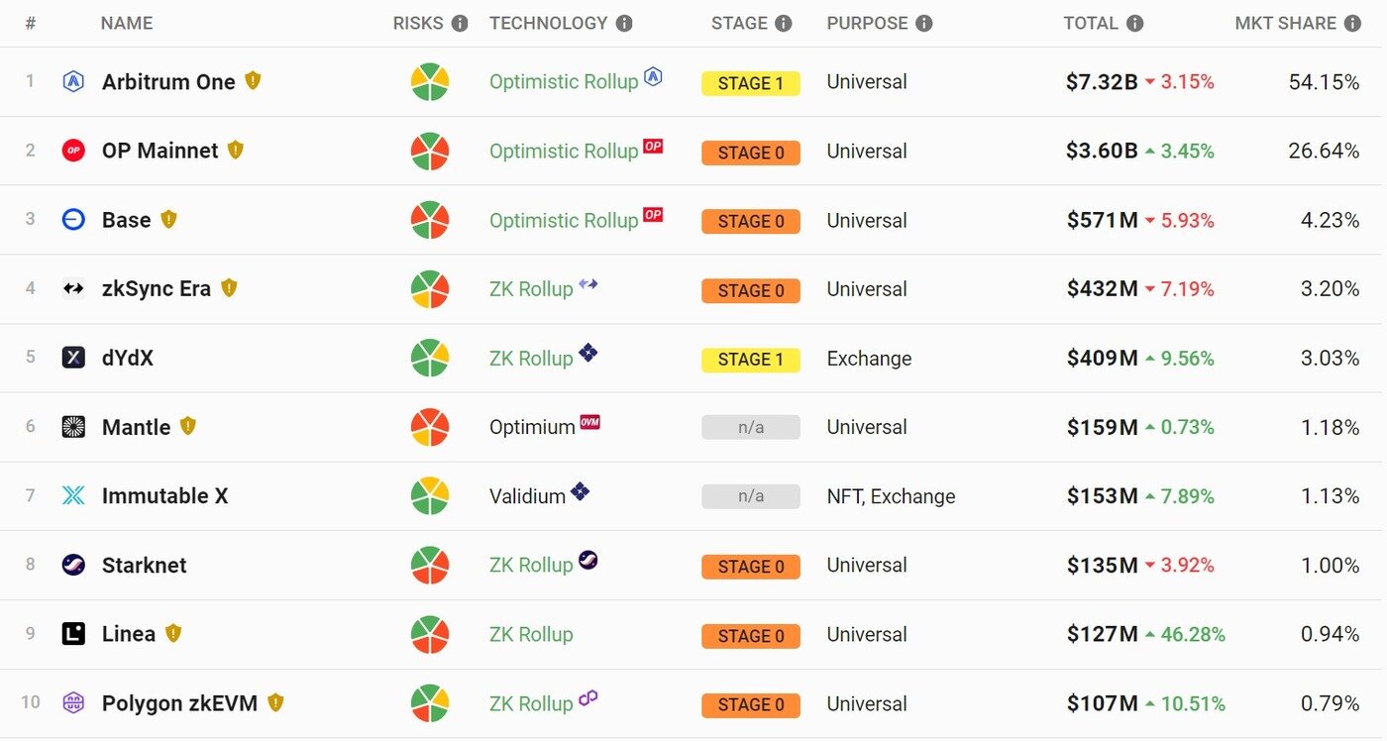The width and height of the screenshot is (1387, 741).
Task: Click the STAGE 0 badge for Linea
Action: pos(751,636)
